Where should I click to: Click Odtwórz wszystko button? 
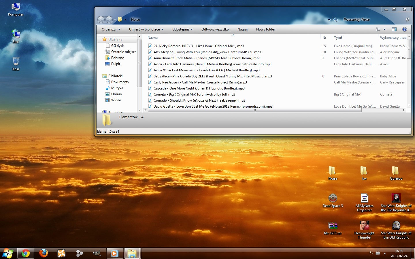215,29
